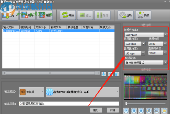Take a snapshot with the camera icon
The image size is (170, 114).
click(x=157, y=111)
